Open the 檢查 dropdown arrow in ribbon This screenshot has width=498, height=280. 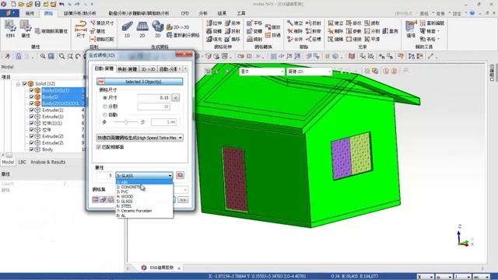438,31
